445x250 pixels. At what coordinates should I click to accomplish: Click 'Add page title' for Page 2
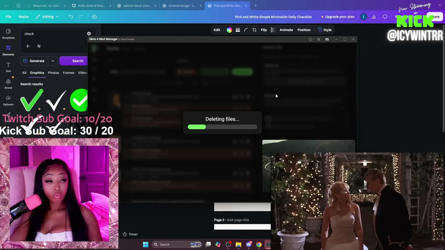click(x=238, y=220)
